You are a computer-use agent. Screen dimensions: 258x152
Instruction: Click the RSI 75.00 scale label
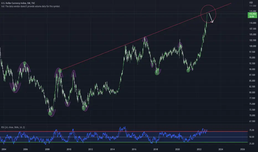252,130
